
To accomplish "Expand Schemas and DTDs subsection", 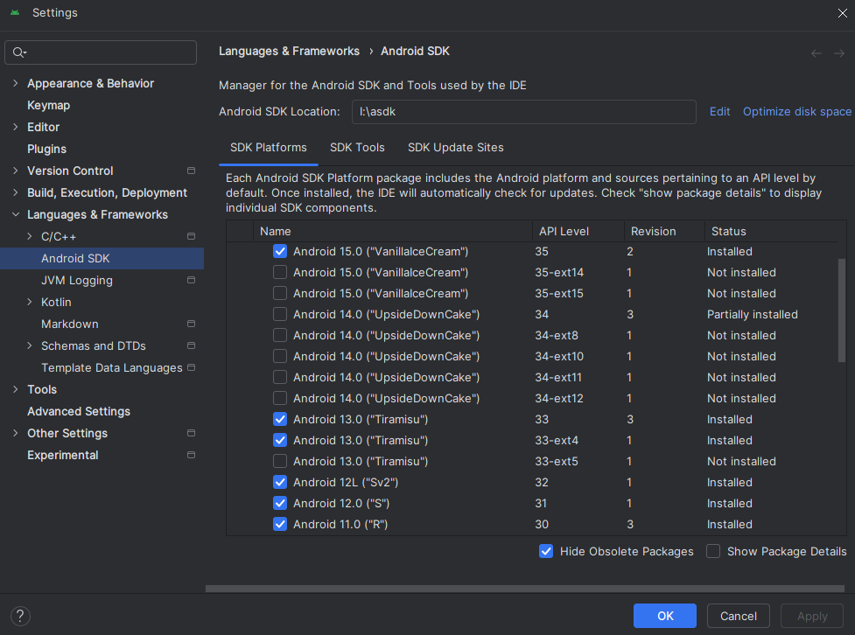I will tap(30, 345).
